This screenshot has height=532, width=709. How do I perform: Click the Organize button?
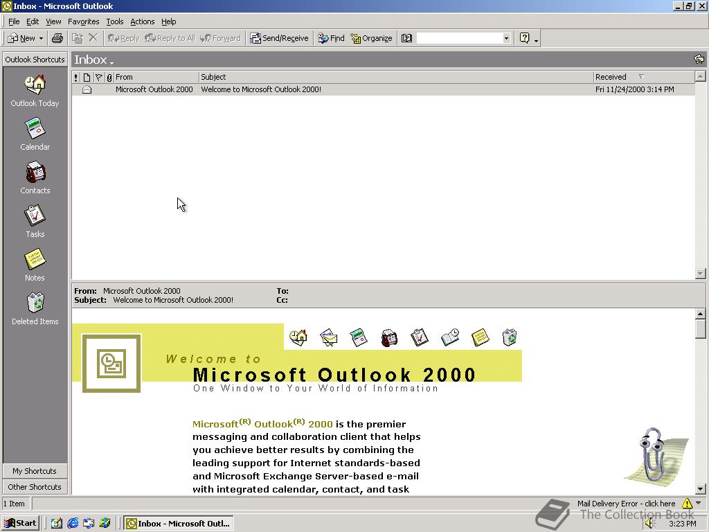(x=371, y=38)
